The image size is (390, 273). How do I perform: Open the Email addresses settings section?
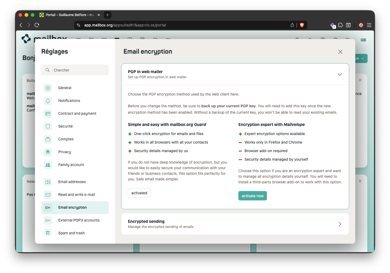point(72,182)
